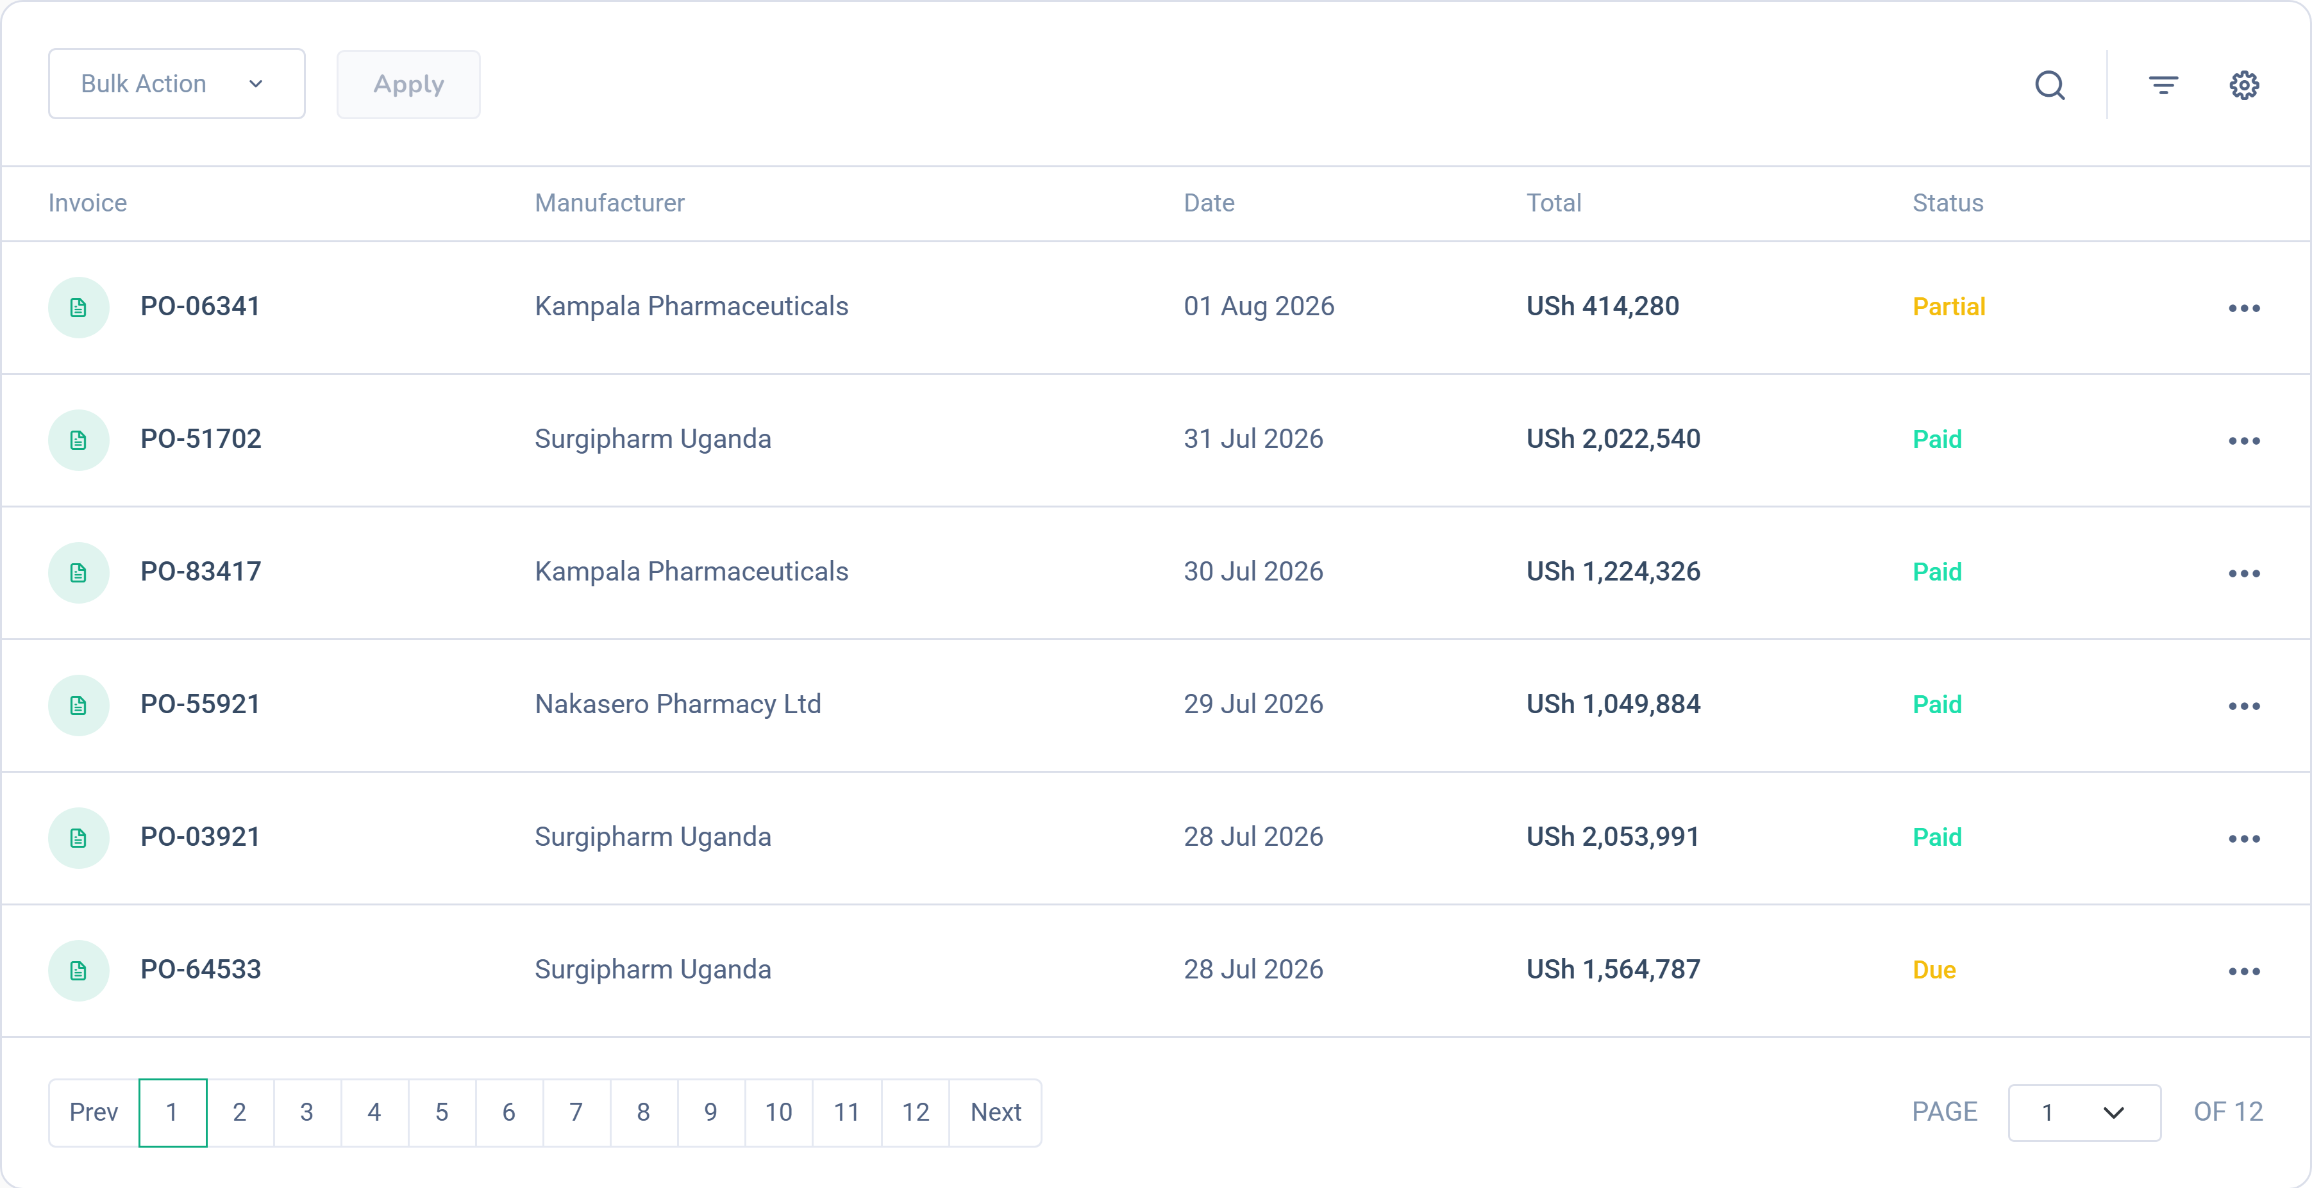
Task: Jump to page 11 in pagination
Action: tap(846, 1112)
